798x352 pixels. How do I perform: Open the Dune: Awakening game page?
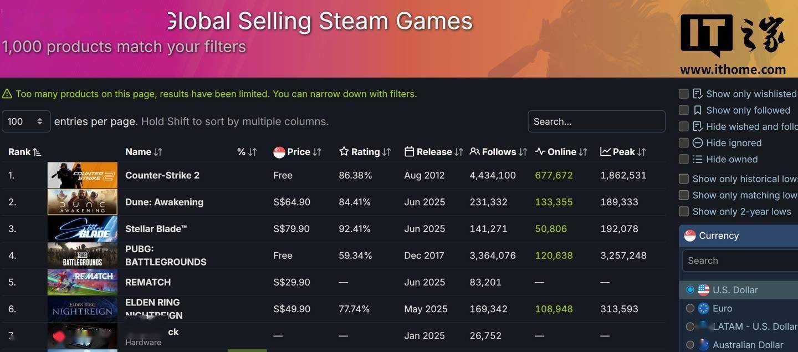click(164, 202)
